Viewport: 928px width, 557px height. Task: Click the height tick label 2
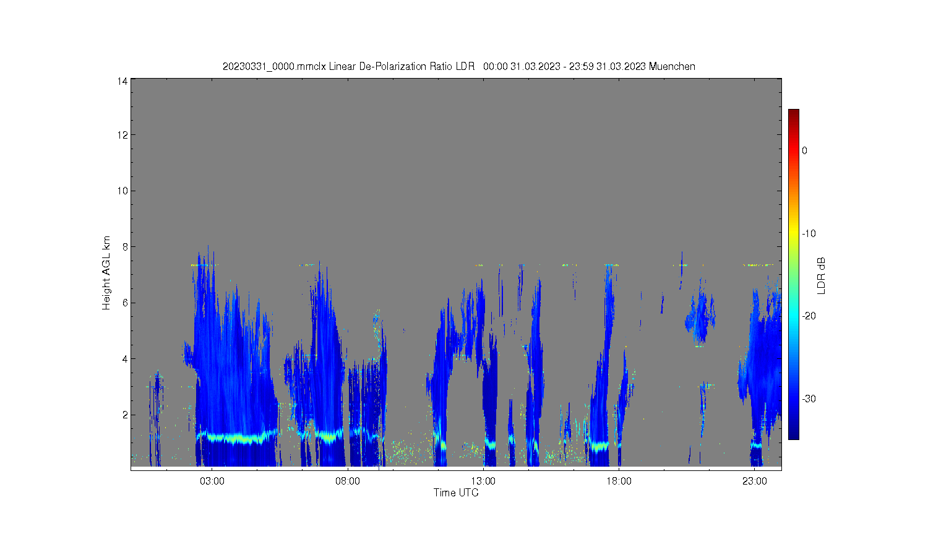click(x=125, y=415)
